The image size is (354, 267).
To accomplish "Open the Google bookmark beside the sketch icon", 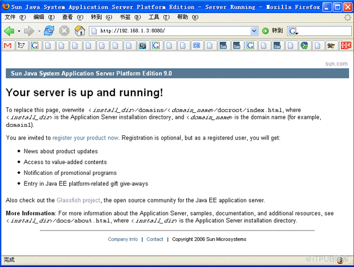I will [x=34, y=46].
